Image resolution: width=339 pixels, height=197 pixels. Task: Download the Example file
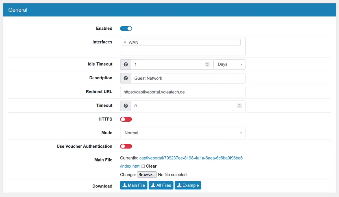(x=188, y=185)
